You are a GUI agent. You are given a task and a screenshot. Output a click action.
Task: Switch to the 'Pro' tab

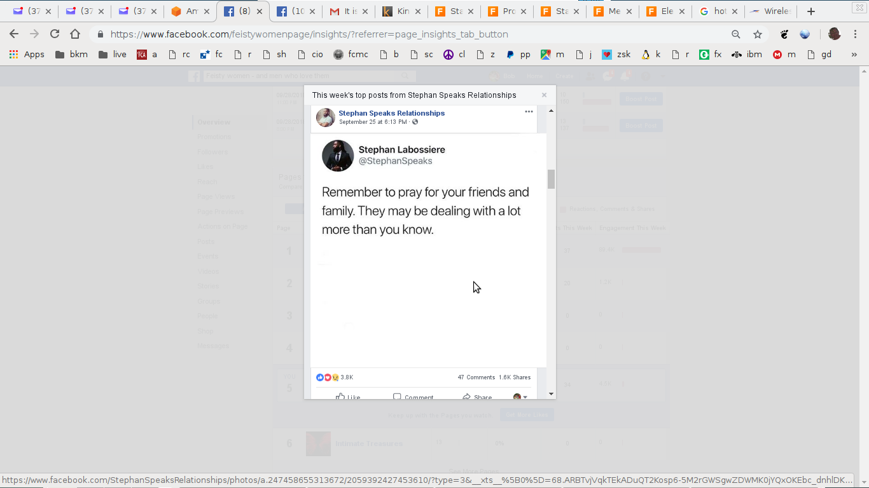point(506,11)
